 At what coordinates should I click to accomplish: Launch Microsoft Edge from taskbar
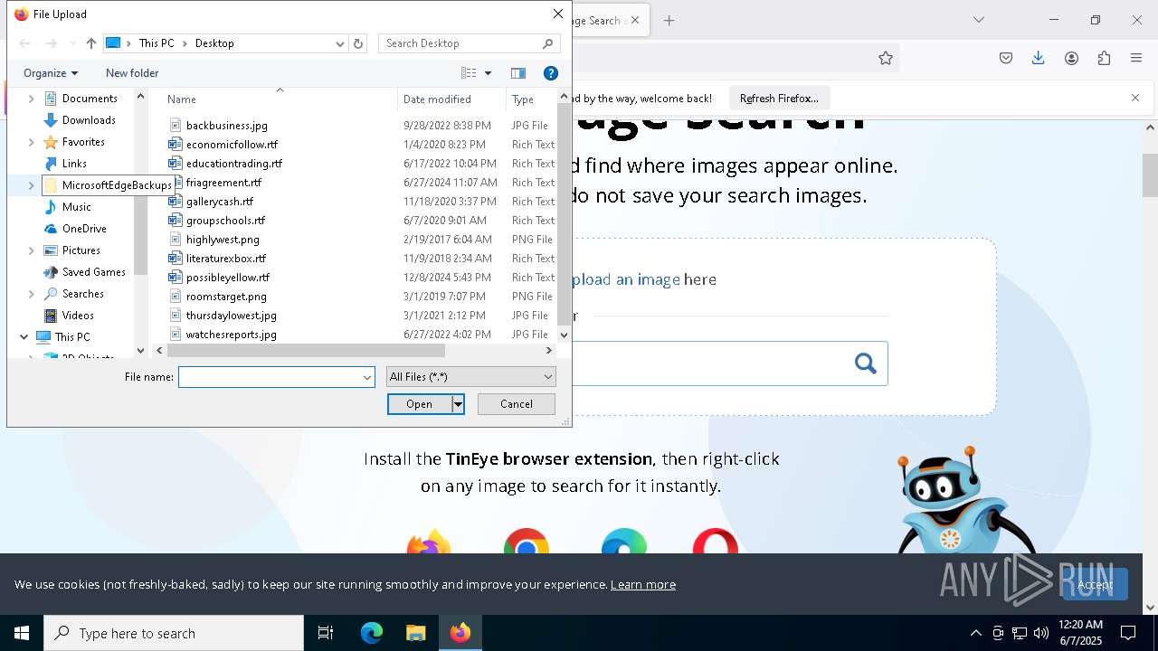coord(372,633)
